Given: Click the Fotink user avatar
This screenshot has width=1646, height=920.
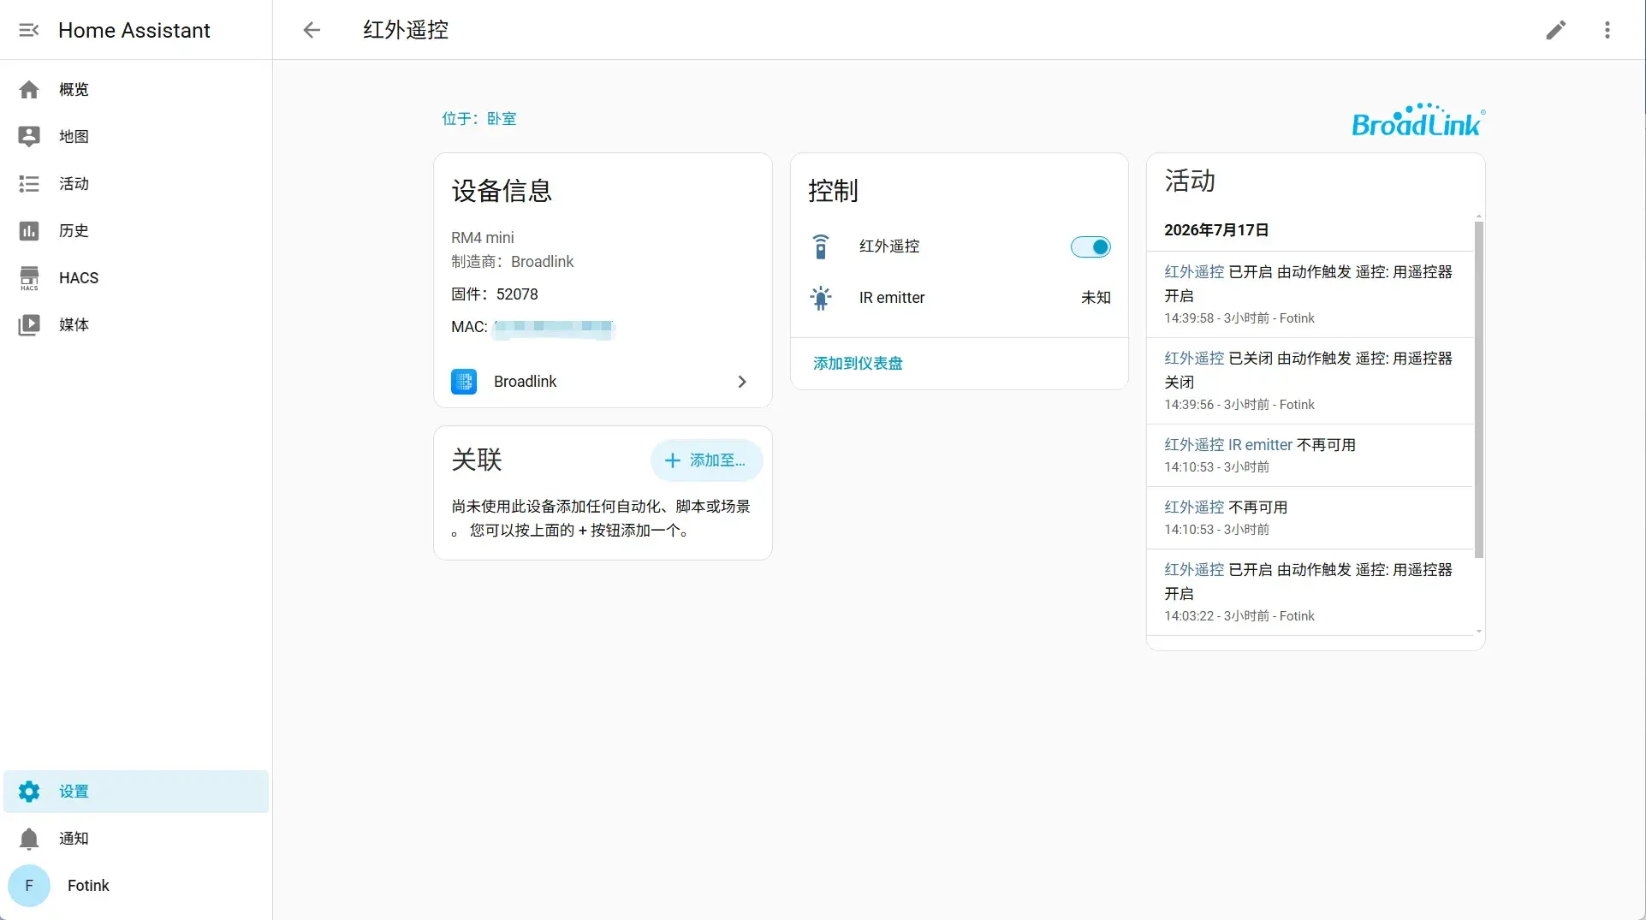Looking at the screenshot, I should 29,886.
